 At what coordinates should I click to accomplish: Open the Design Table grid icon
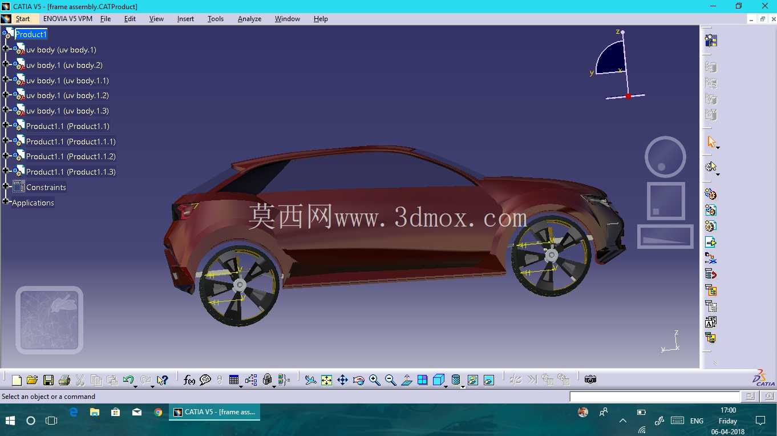tap(234, 380)
